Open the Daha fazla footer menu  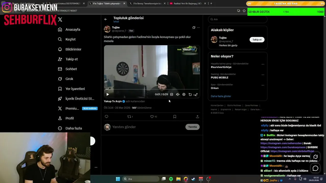(x=255, y=110)
